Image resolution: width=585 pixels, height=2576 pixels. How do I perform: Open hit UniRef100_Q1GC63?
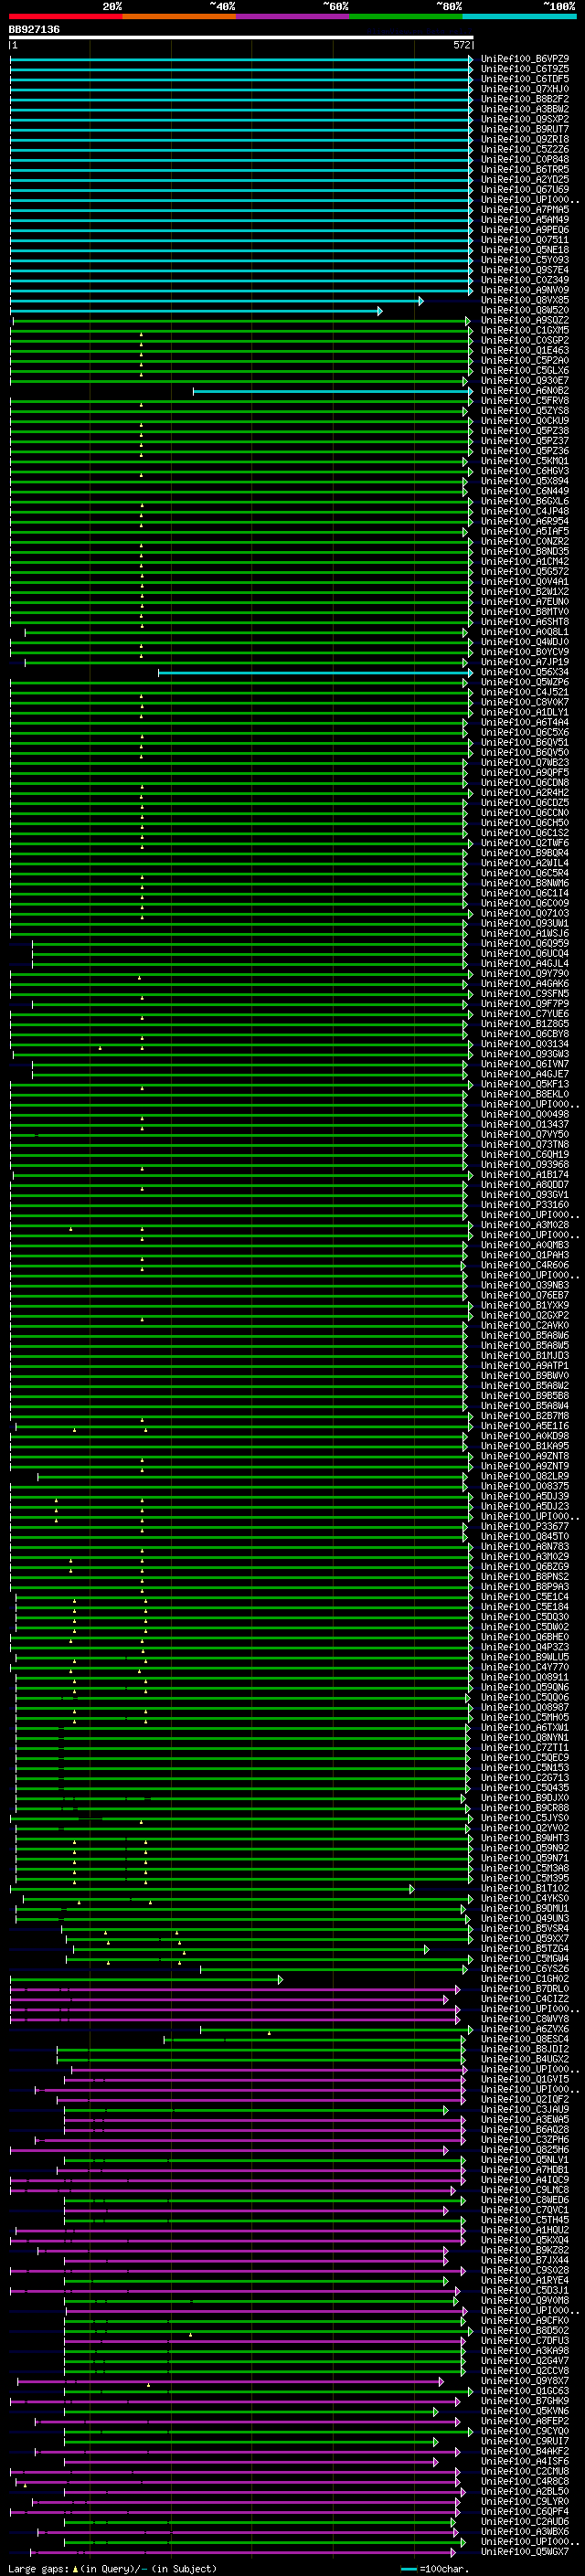tap(525, 2391)
